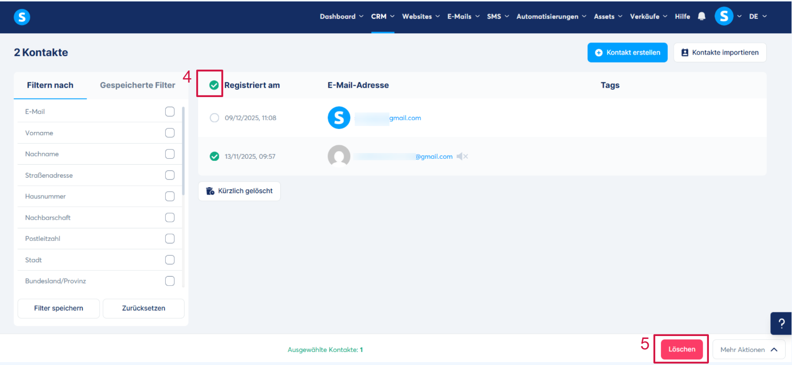
Task: Expand the Dashboard menu
Action: point(341,16)
